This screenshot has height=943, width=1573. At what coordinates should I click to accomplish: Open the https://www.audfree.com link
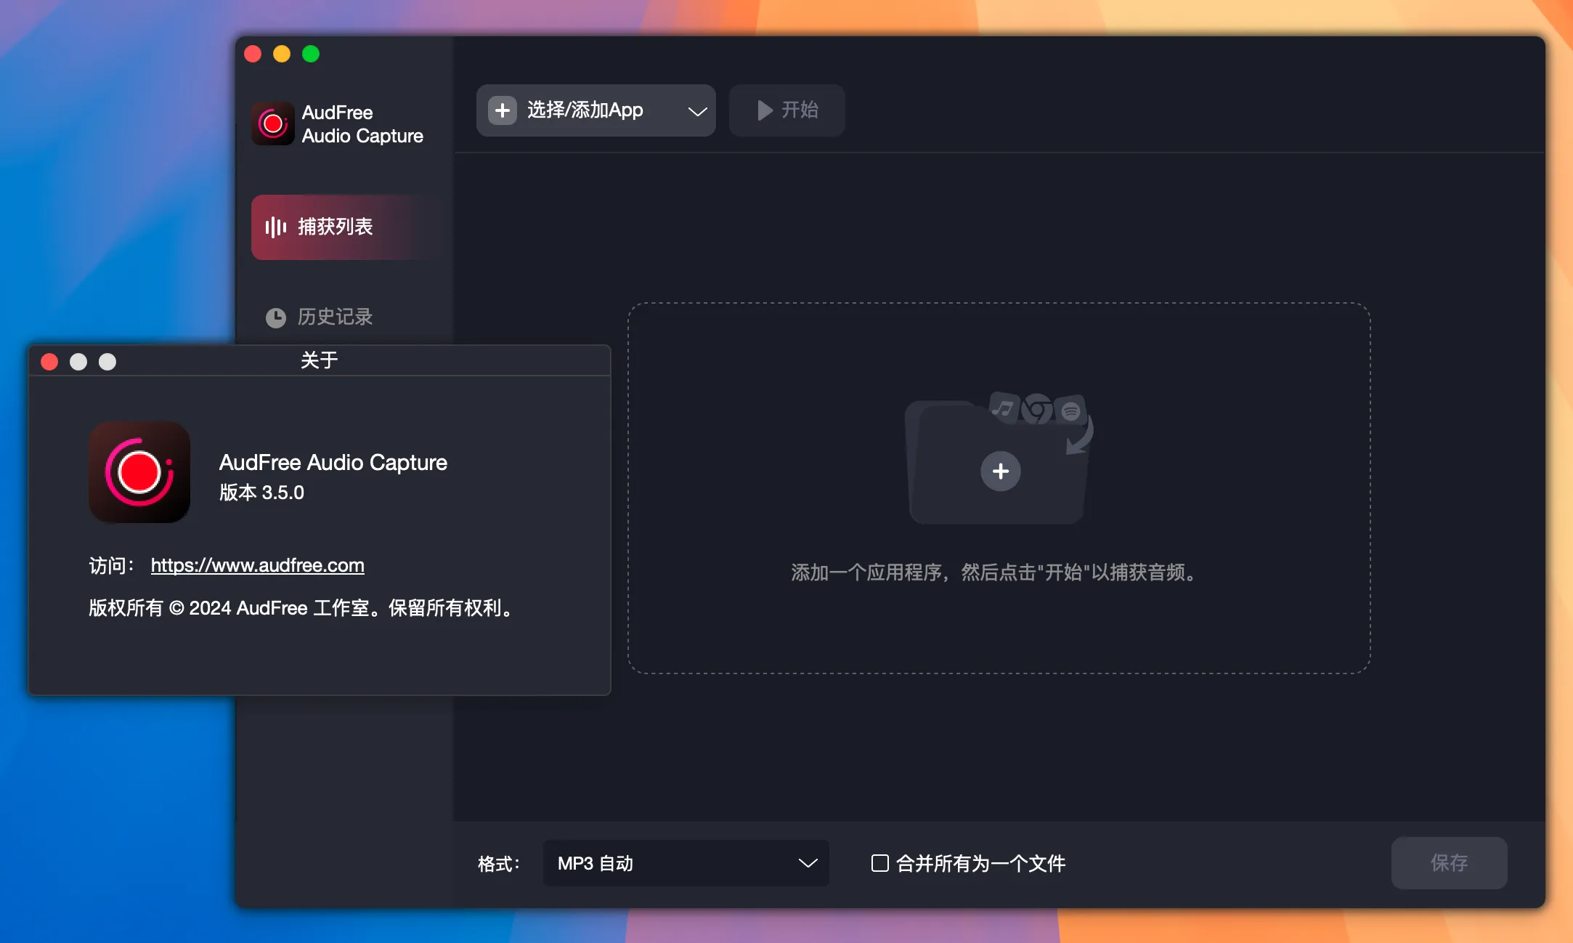(x=258, y=565)
